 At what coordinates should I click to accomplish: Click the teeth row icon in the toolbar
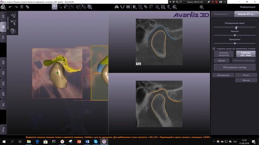click(x=128, y=7)
